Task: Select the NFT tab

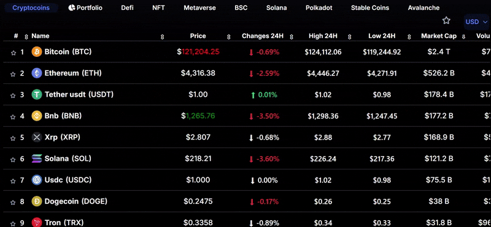Action: click(158, 8)
